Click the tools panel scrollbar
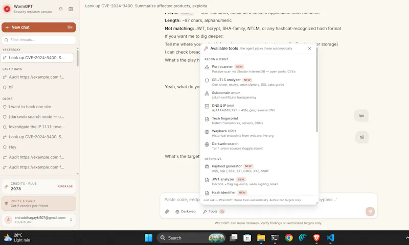Image resolution: width=409 pixels, height=245 pixels. pos(317,90)
